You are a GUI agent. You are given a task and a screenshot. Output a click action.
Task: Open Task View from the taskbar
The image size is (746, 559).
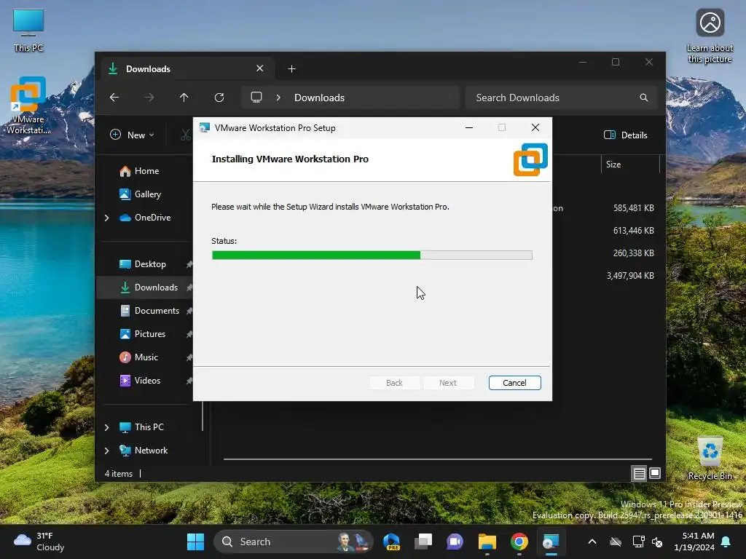tap(423, 542)
